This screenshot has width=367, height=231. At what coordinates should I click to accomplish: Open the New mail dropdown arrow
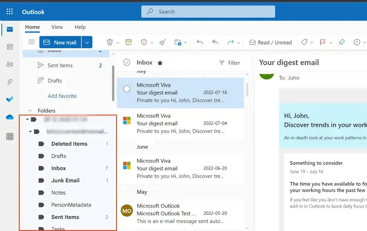[x=87, y=42]
